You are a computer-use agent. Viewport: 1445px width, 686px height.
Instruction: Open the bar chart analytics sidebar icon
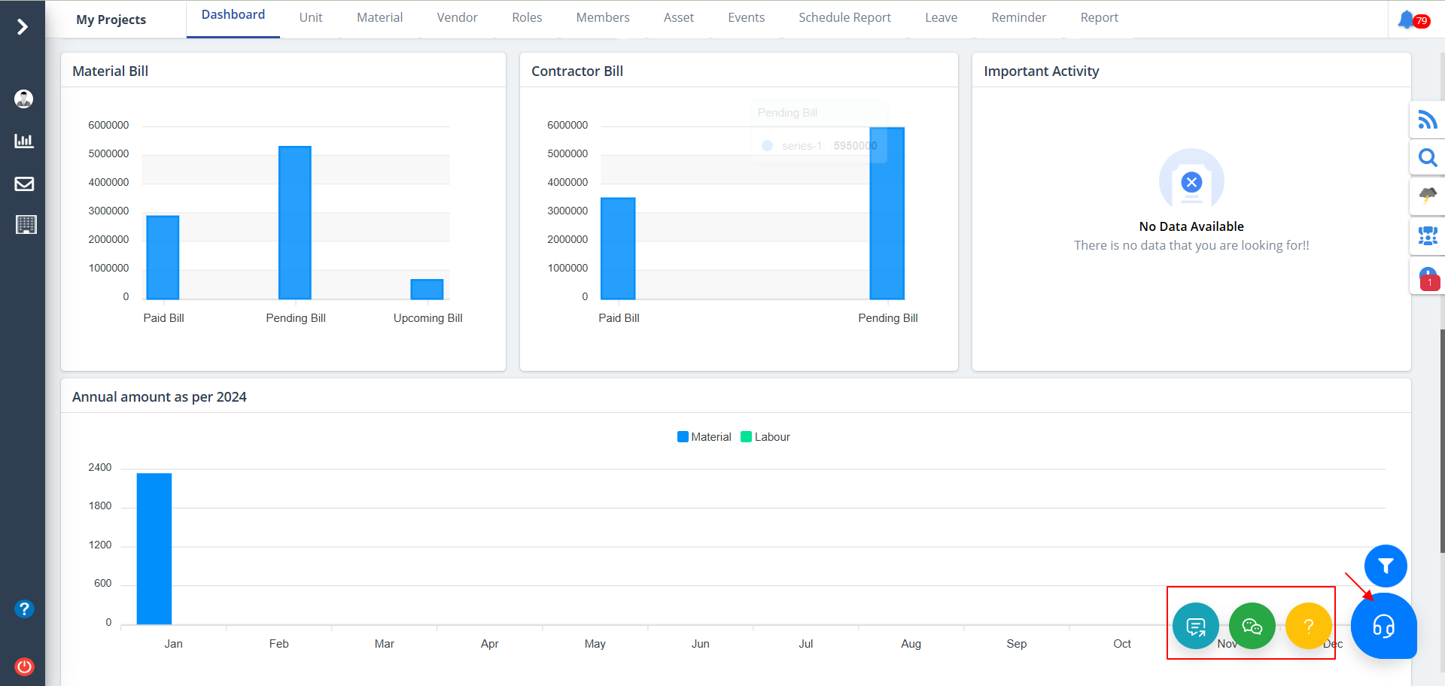[24, 141]
